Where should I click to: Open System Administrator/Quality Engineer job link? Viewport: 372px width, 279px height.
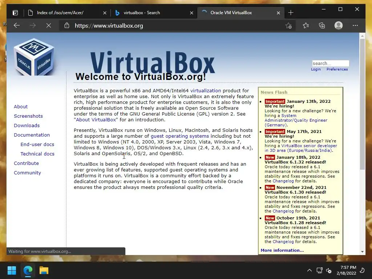(296, 120)
